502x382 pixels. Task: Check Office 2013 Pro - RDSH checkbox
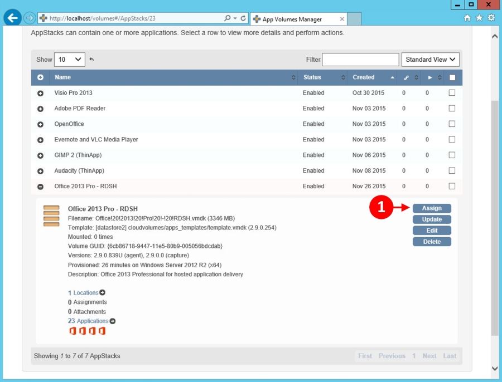click(452, 186)
